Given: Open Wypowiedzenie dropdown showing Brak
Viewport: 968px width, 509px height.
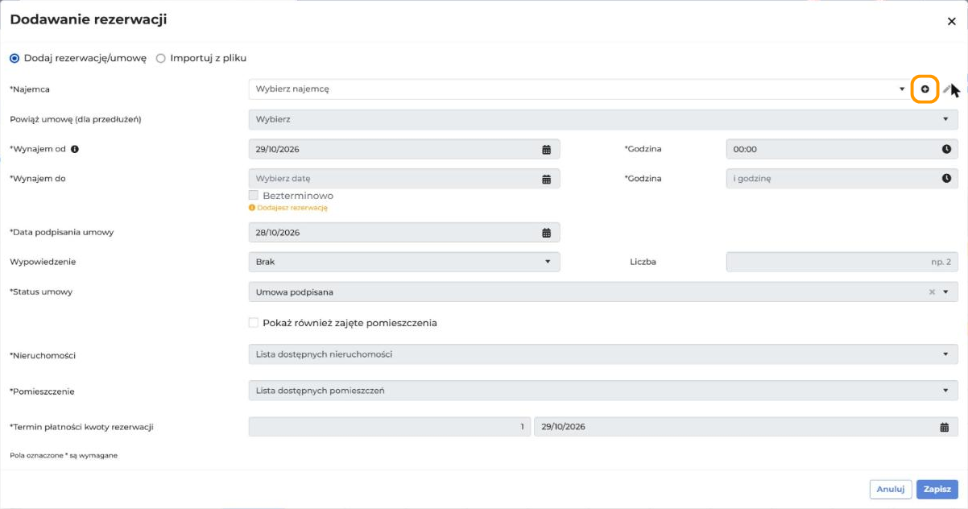Looking at the screenshot, I should [404, 262].
